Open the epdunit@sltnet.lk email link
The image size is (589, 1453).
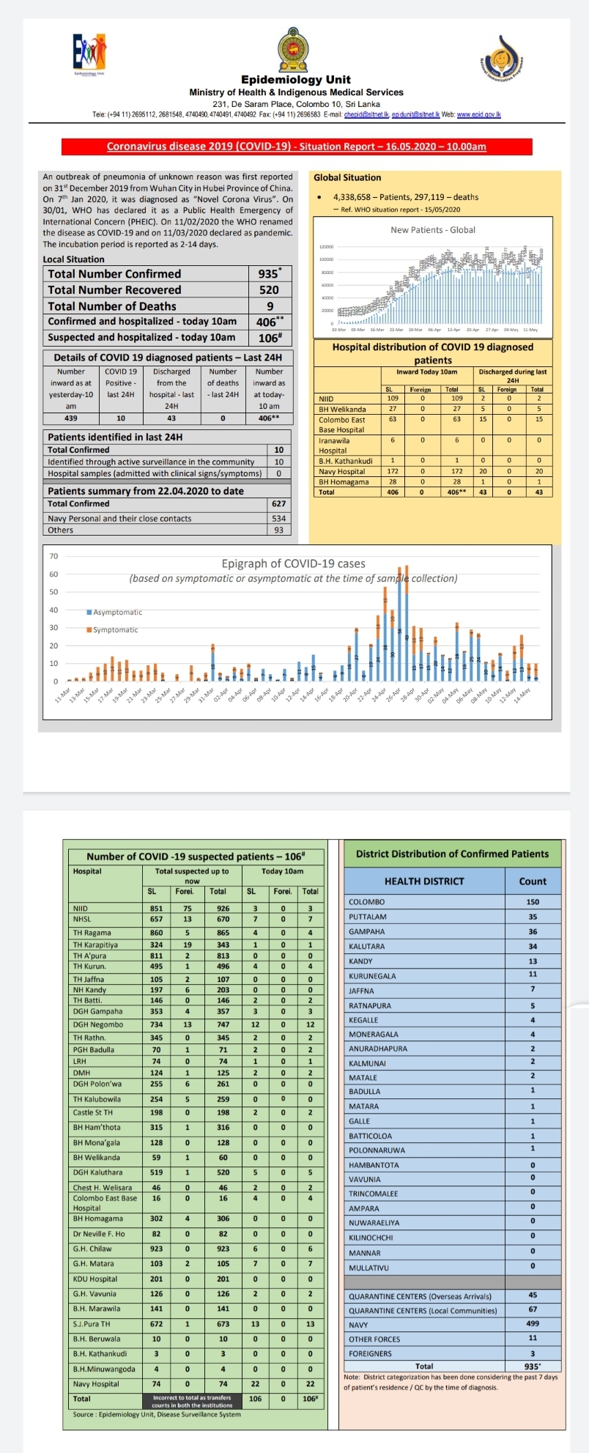[x=415, y=115]
